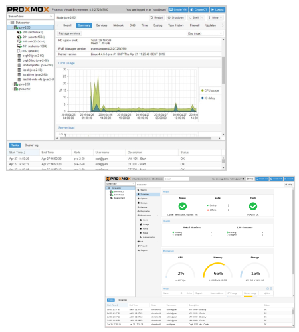The height and width of the screenshot is (332, 299).
Task: Open the Search tab in upper window
Action: [68, 25]
